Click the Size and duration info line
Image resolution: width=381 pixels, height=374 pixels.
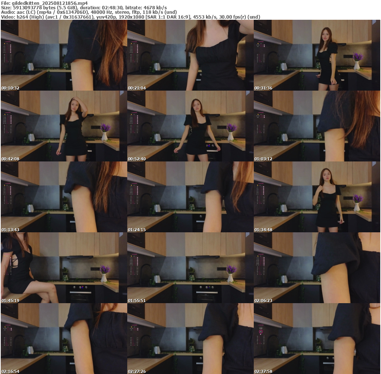click(x=84, y=7)
